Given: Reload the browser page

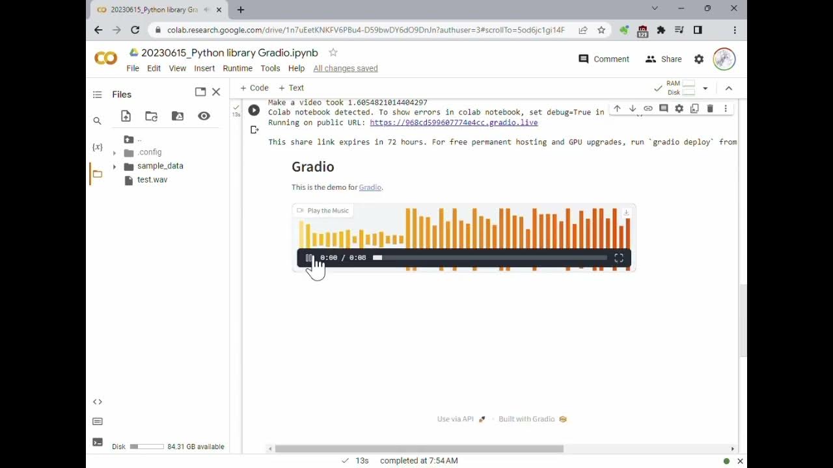Looking at the screenshot, I should [135, 30].
